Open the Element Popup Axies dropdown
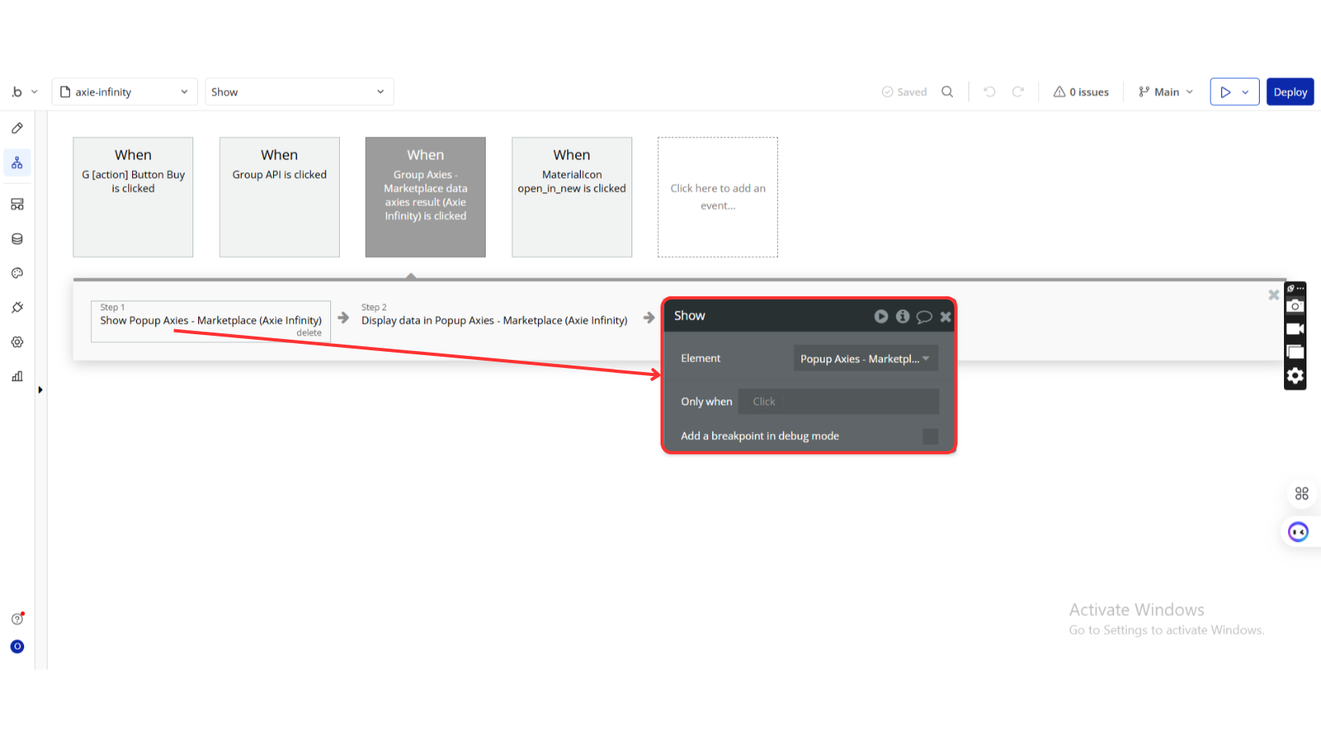 [x=866, y=359]
